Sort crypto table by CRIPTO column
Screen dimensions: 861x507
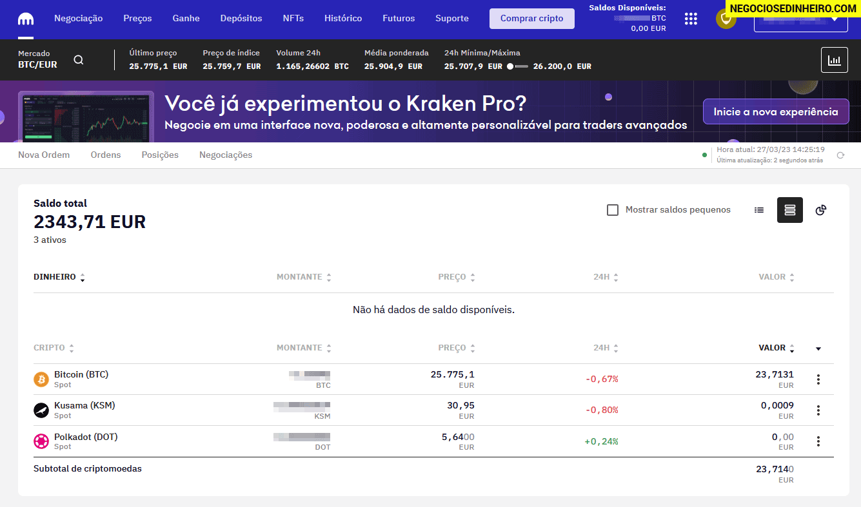click(54, 348)
